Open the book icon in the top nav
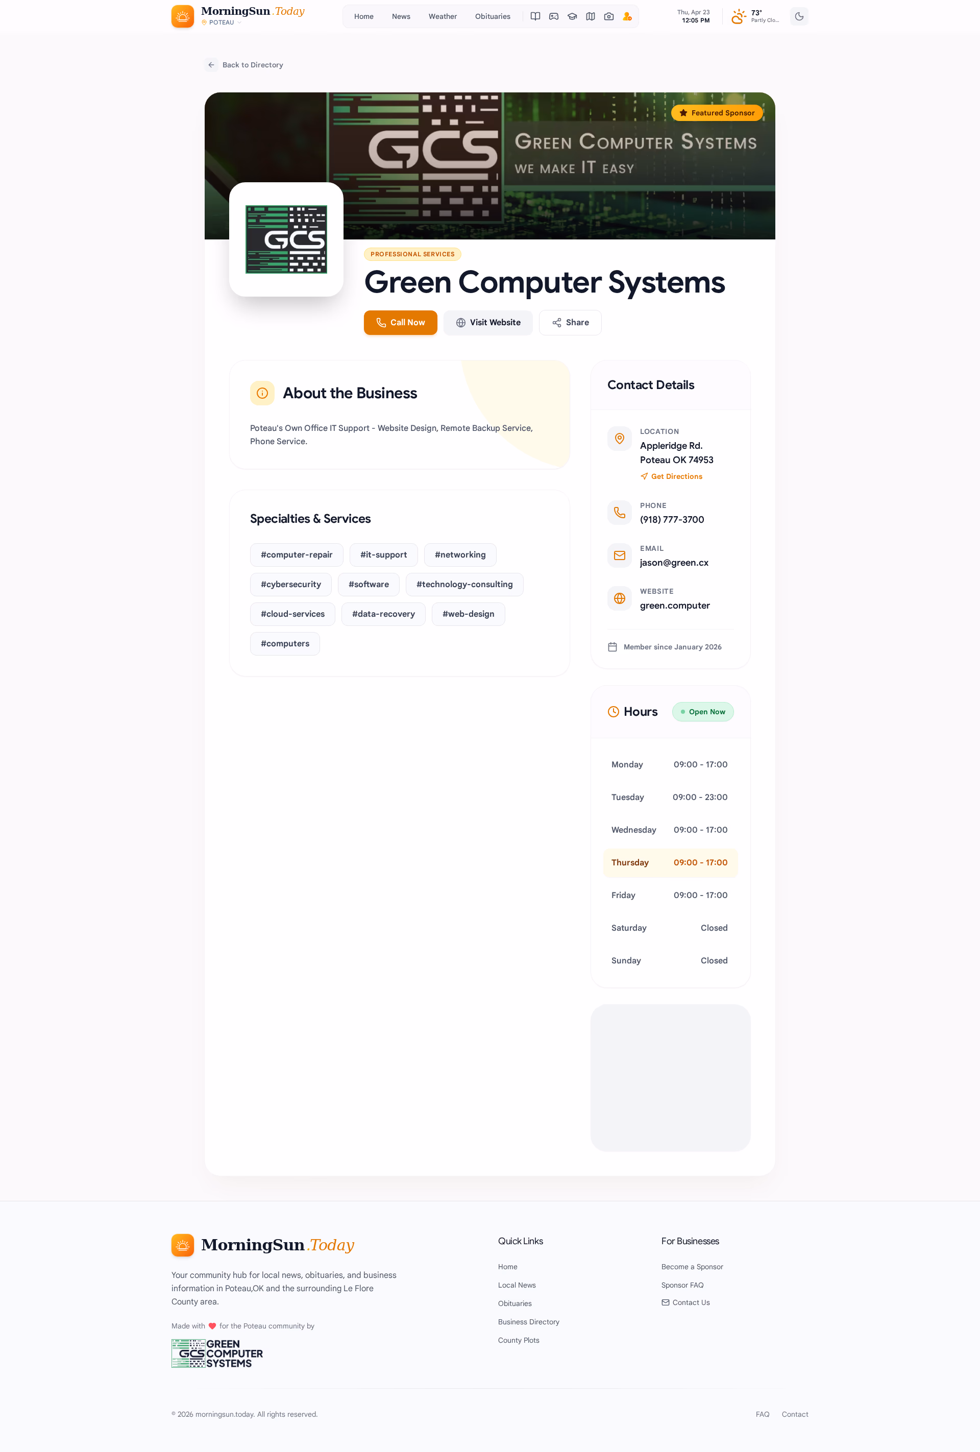The height and width of the screenshot is (1452, 980). click(x=535, y=16)
